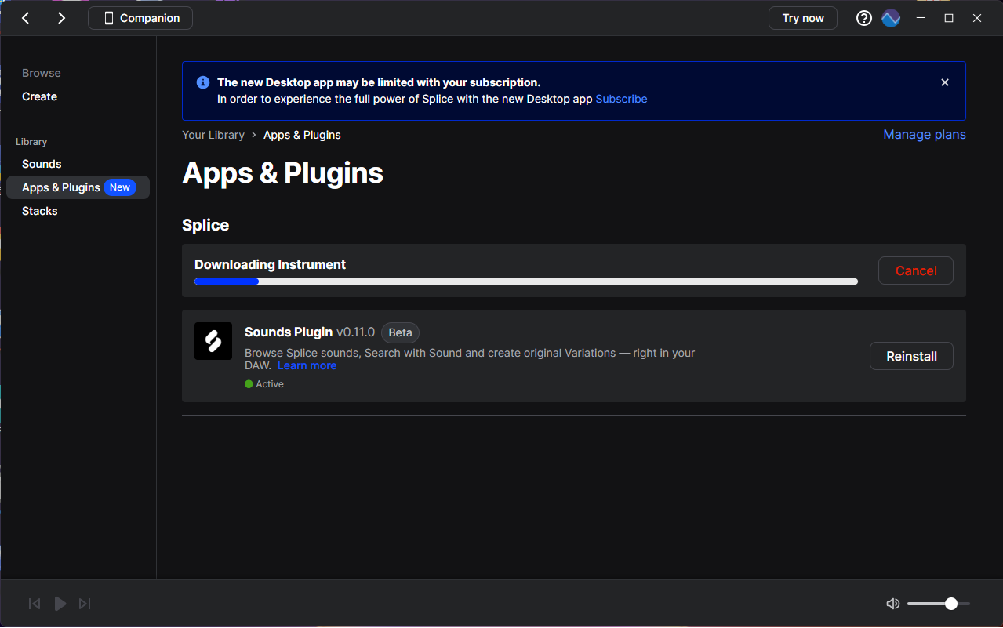This screenshot has width=1003, height=628.
Task: Open Learn more link for Sounds Plugin
Action: tap(307, 365)
